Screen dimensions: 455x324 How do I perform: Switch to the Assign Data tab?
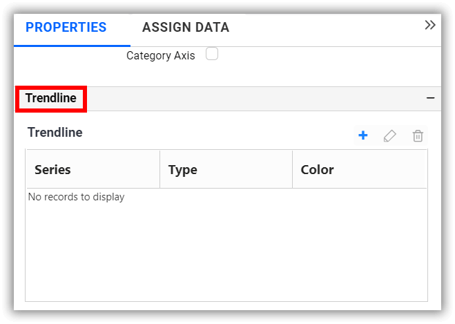pos(186,28)
